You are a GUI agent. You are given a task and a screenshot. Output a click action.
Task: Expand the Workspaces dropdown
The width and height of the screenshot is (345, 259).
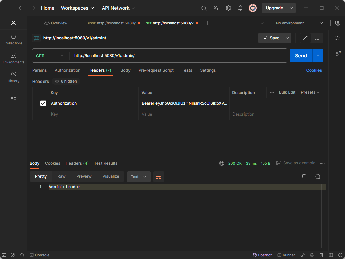click(x=78, y=8)
